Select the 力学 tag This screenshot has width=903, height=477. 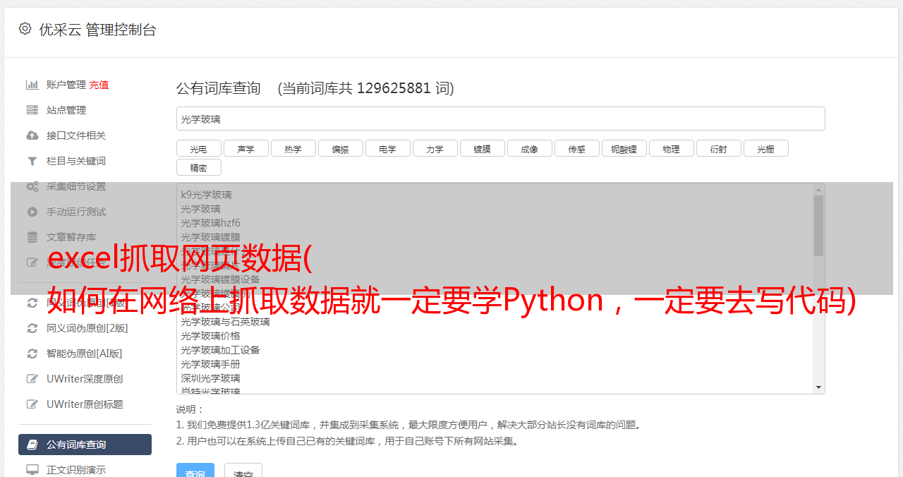click(x=435, y=149)
